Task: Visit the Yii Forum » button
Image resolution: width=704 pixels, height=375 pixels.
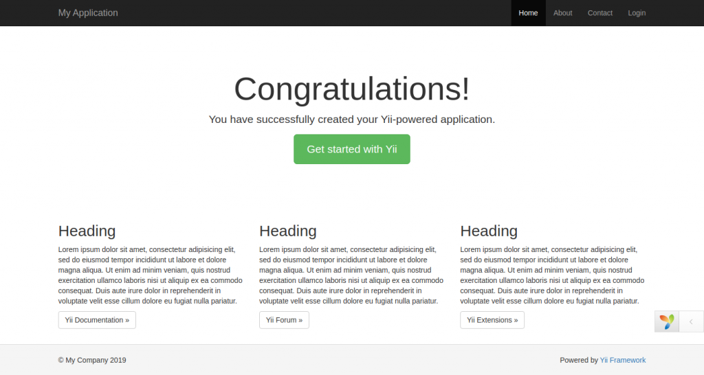Action: [284, 320]
